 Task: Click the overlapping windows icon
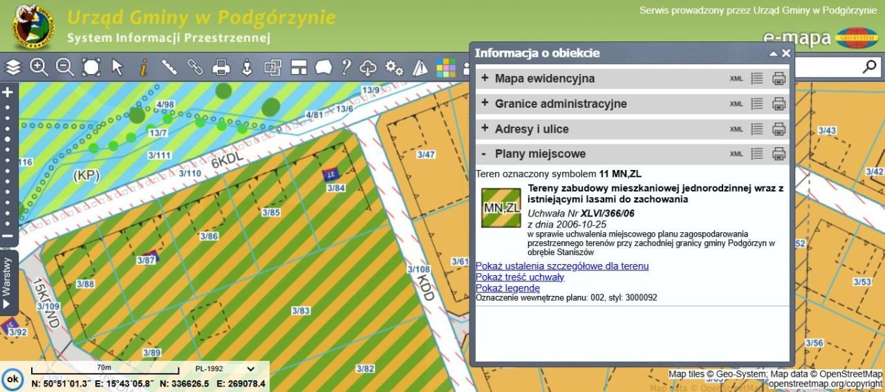pos(272,67)
